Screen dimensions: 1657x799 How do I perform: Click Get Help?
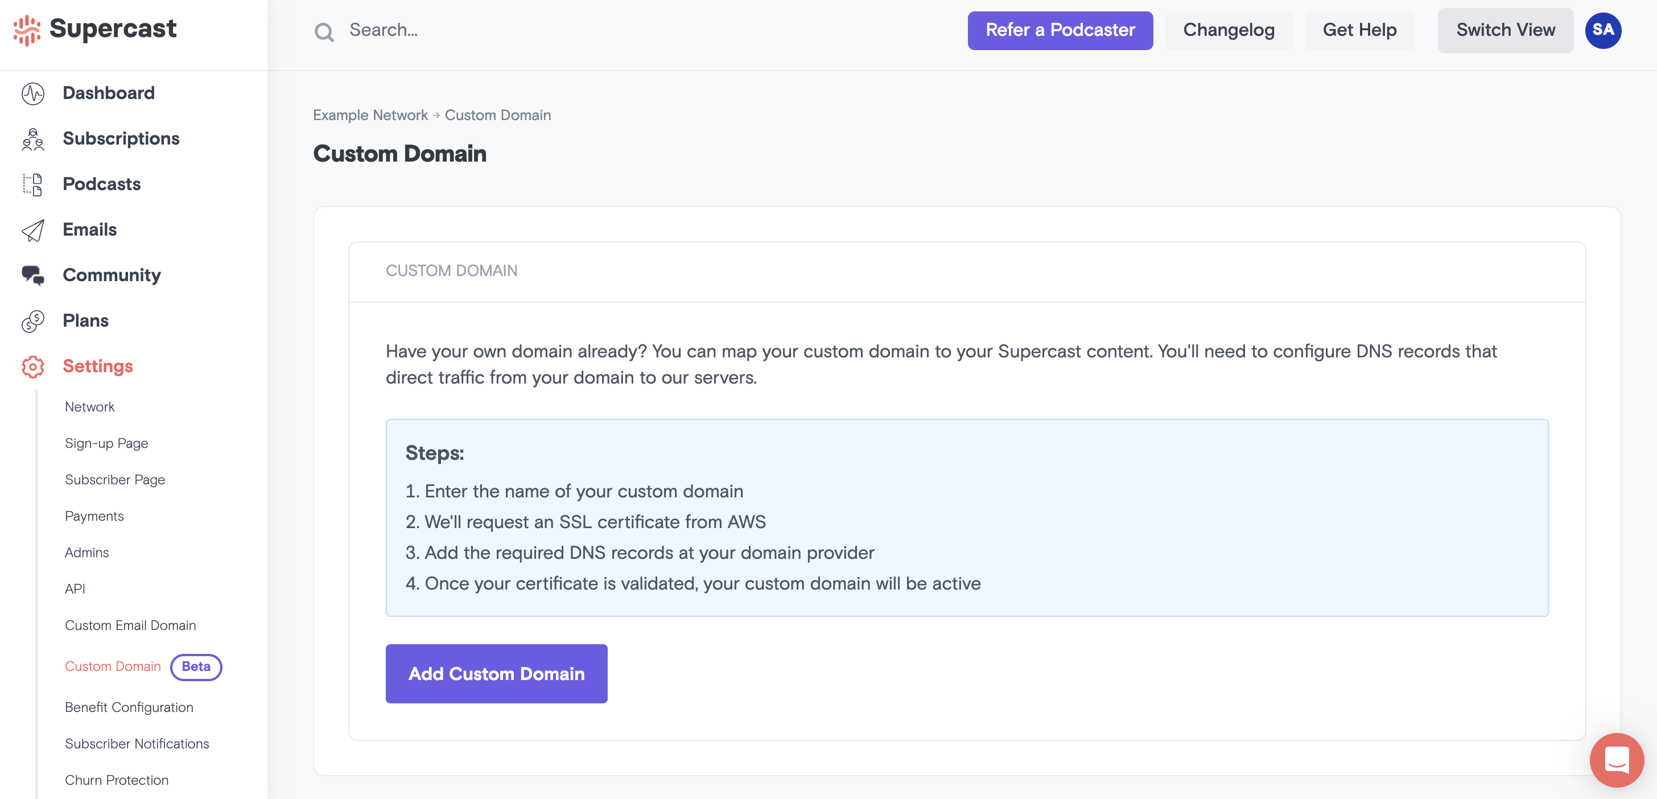[1359, 30]
